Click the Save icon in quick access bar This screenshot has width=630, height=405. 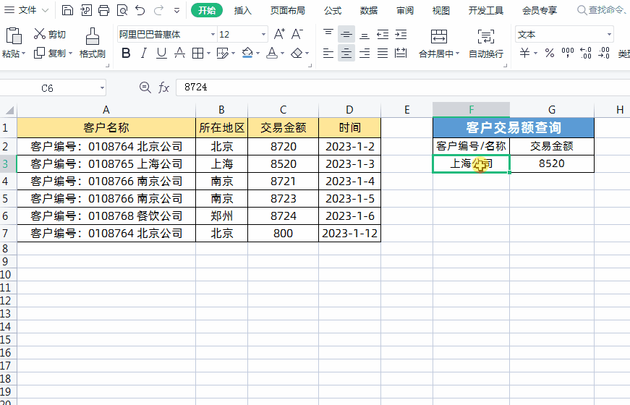[x=67, y=10]
